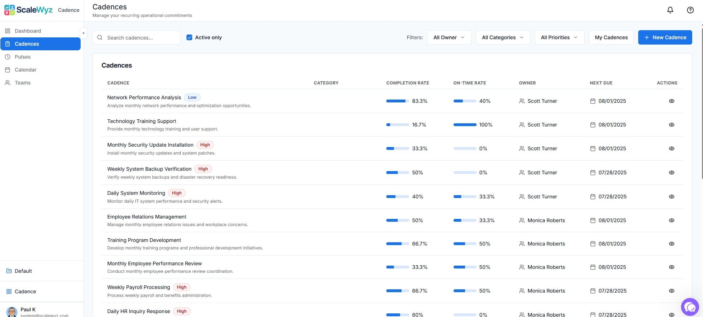Collapse the sidebar with the chevron button
The image size is (703, 317).
[84, 33]
